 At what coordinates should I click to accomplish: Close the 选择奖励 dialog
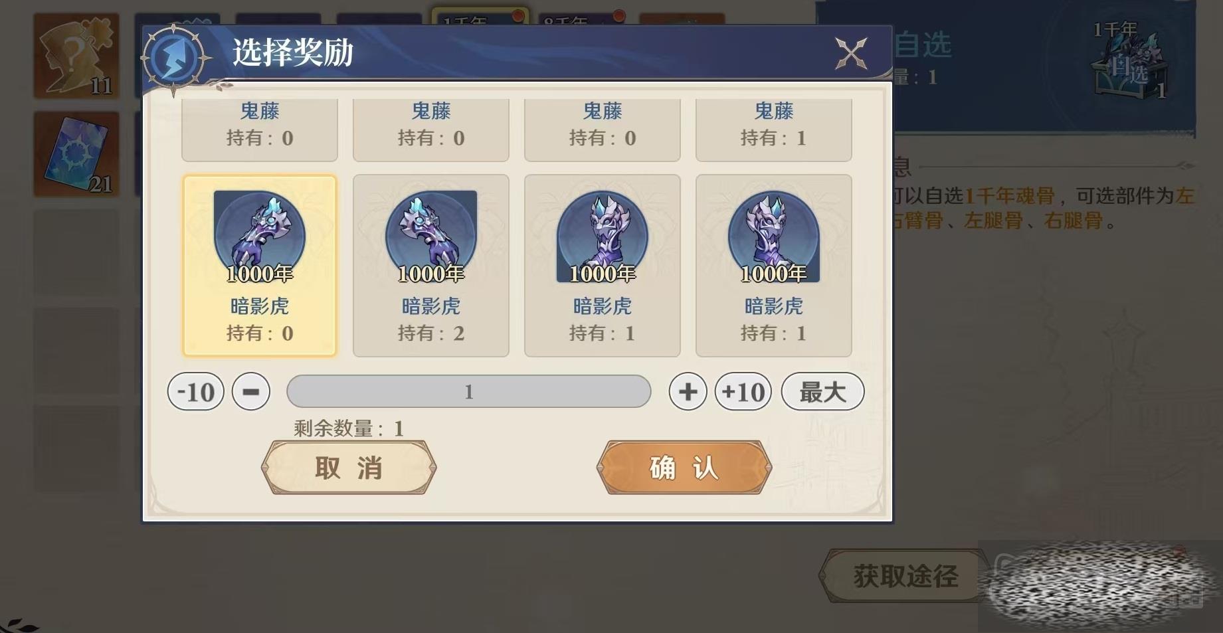(x=851, y=53)
